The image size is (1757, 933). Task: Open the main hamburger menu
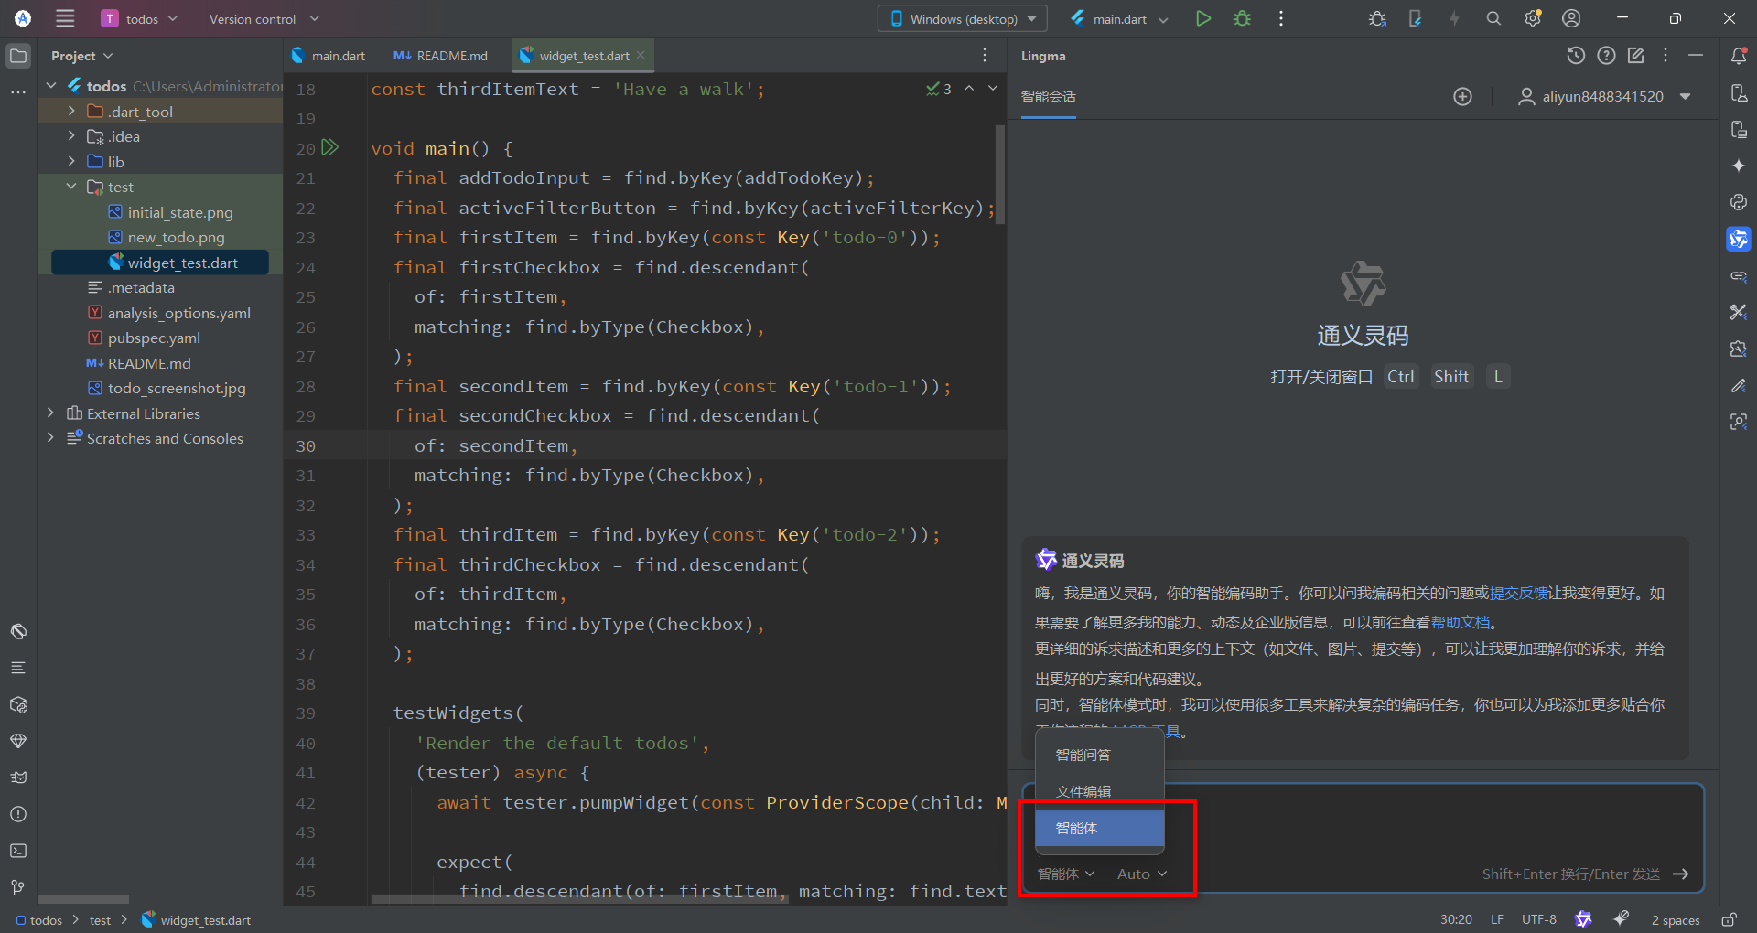click(65, 18)
